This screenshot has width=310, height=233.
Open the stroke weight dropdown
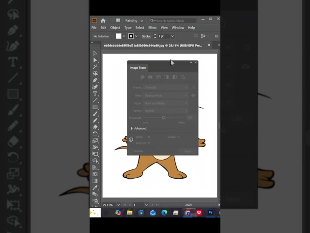[x=172, y=36]
